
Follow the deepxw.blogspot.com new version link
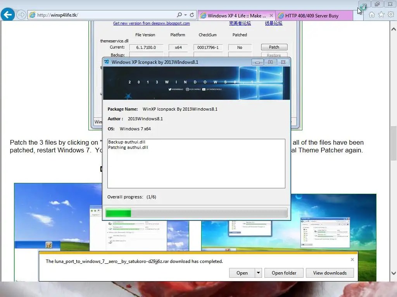(x=152, y=23)
